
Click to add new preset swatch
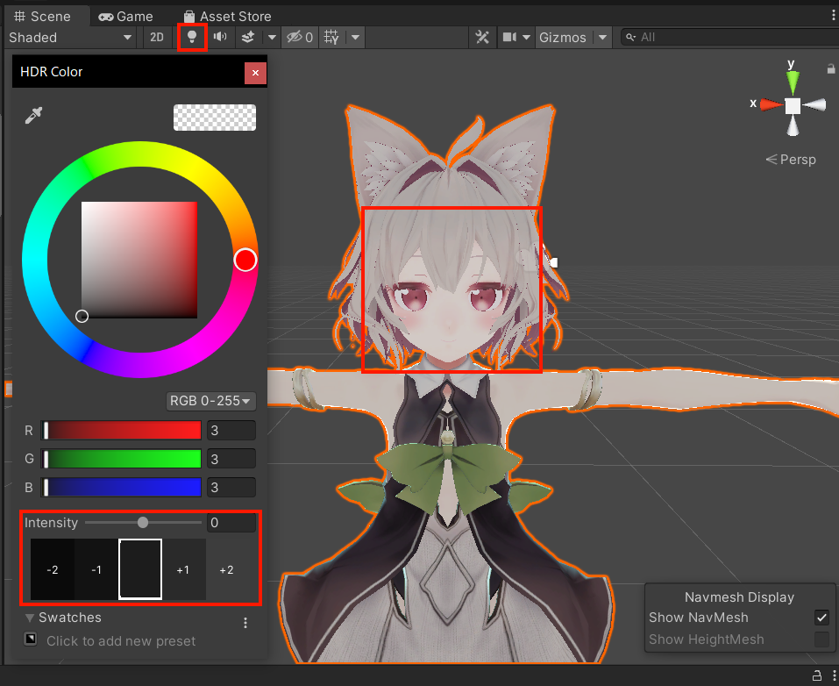(x=31, y=639)
